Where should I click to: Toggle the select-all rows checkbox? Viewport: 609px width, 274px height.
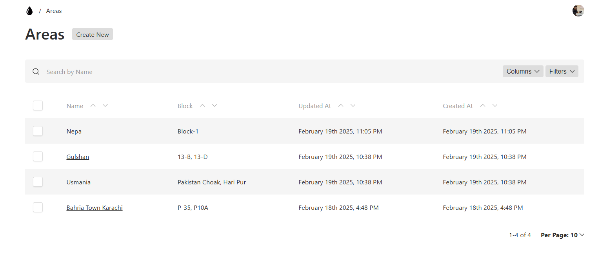tap(38, 106)
